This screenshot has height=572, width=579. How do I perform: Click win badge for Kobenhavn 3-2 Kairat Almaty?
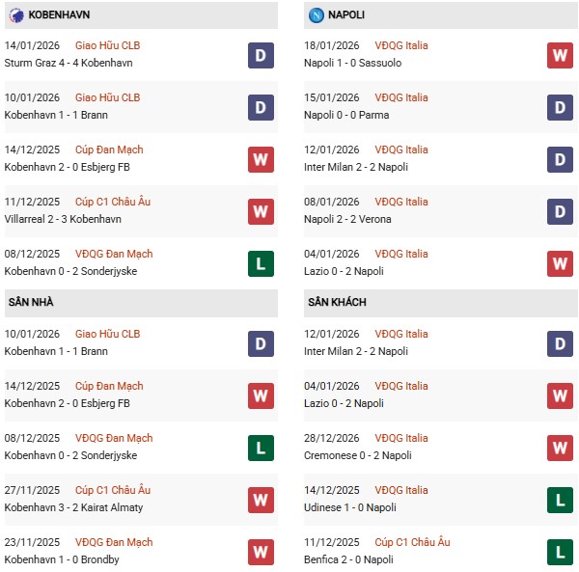261,500
